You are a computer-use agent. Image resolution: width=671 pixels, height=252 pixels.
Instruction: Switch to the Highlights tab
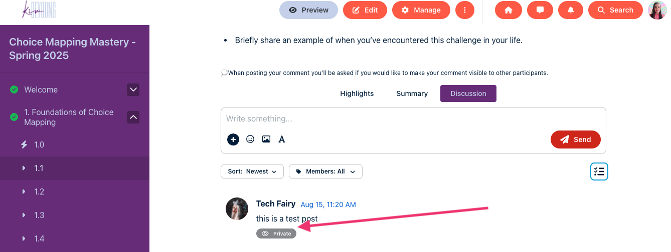click(x=357, y=93)
